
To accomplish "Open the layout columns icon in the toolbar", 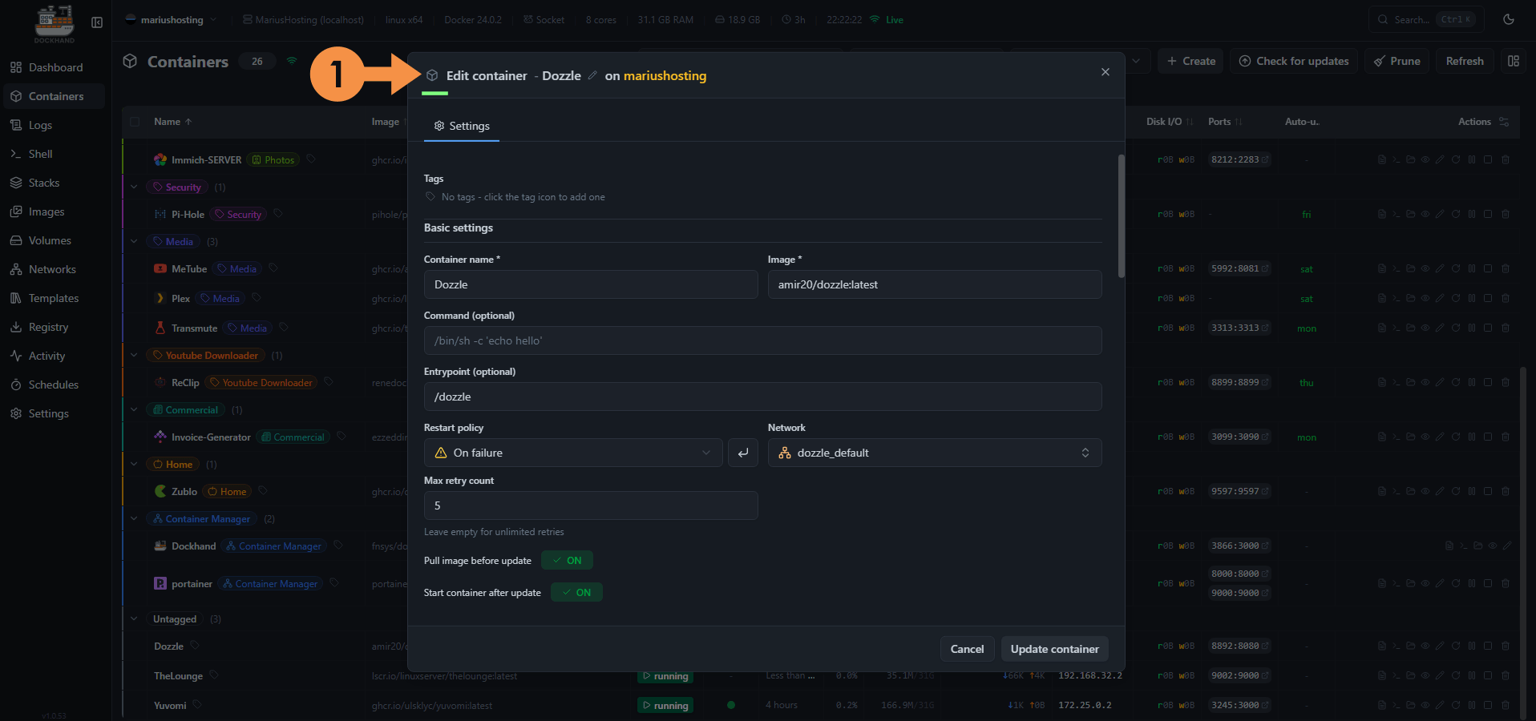I will pos(1514,61).
